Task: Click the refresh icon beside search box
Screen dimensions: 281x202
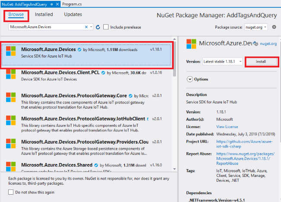Action: [x=98, y=27]
